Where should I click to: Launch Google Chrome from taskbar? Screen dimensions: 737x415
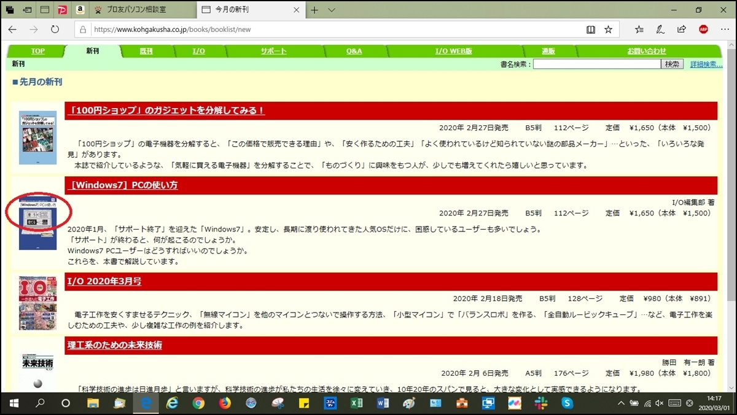[198, 404]
